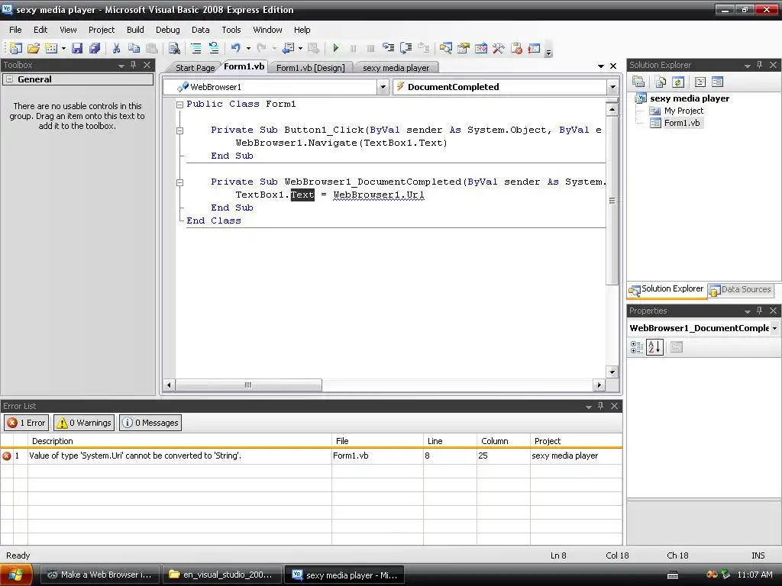
Task: Open the toolbar options overflow arrow
Action: 548,51
